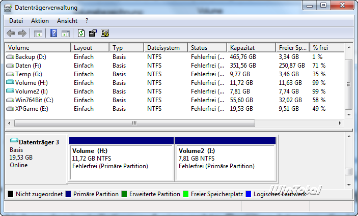The width and height of the screenshot is (358, 216).
Task: Sort by the % frei column header
Action: point(327,48)
